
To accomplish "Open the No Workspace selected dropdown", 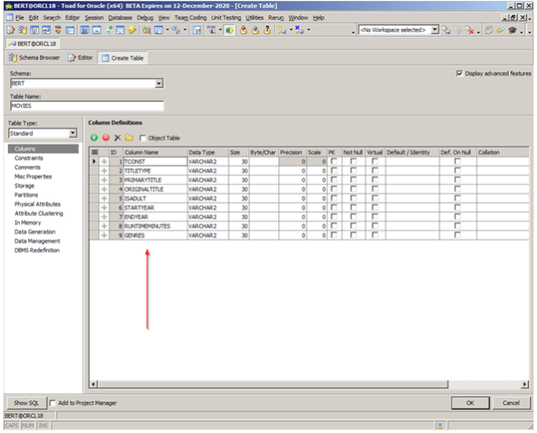I will point(435,30).
